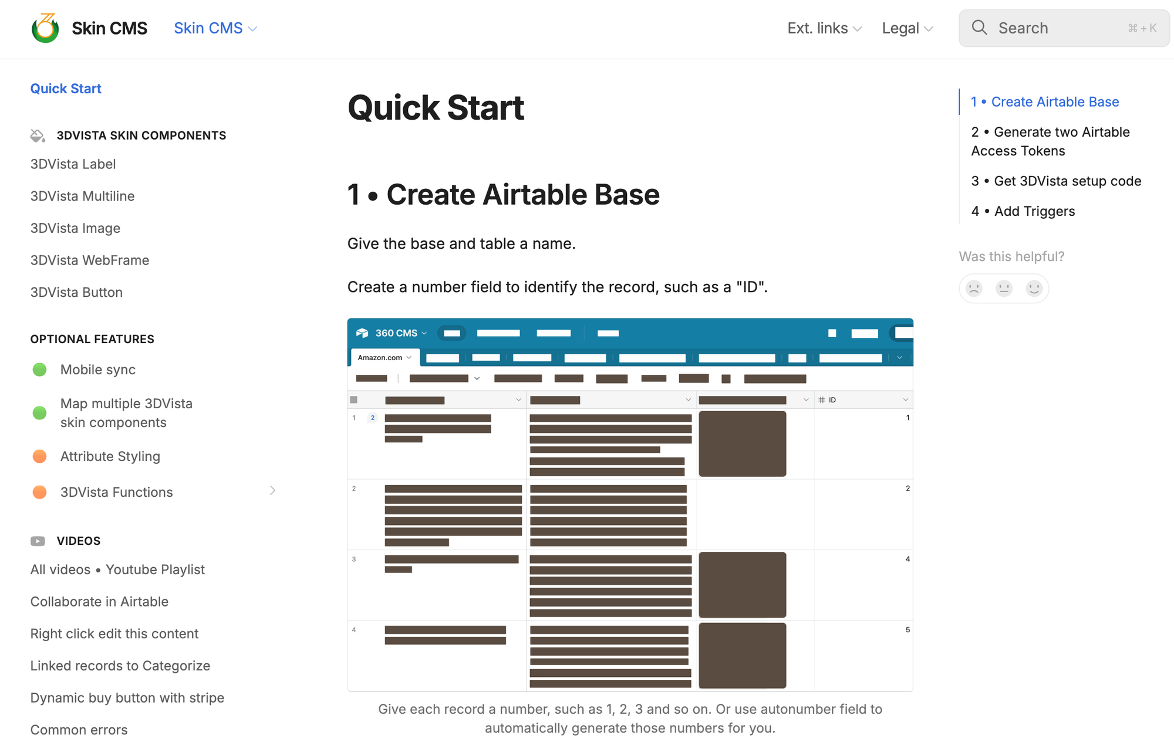Click the Collaborate in Airtable link

(x=99, y=602)
